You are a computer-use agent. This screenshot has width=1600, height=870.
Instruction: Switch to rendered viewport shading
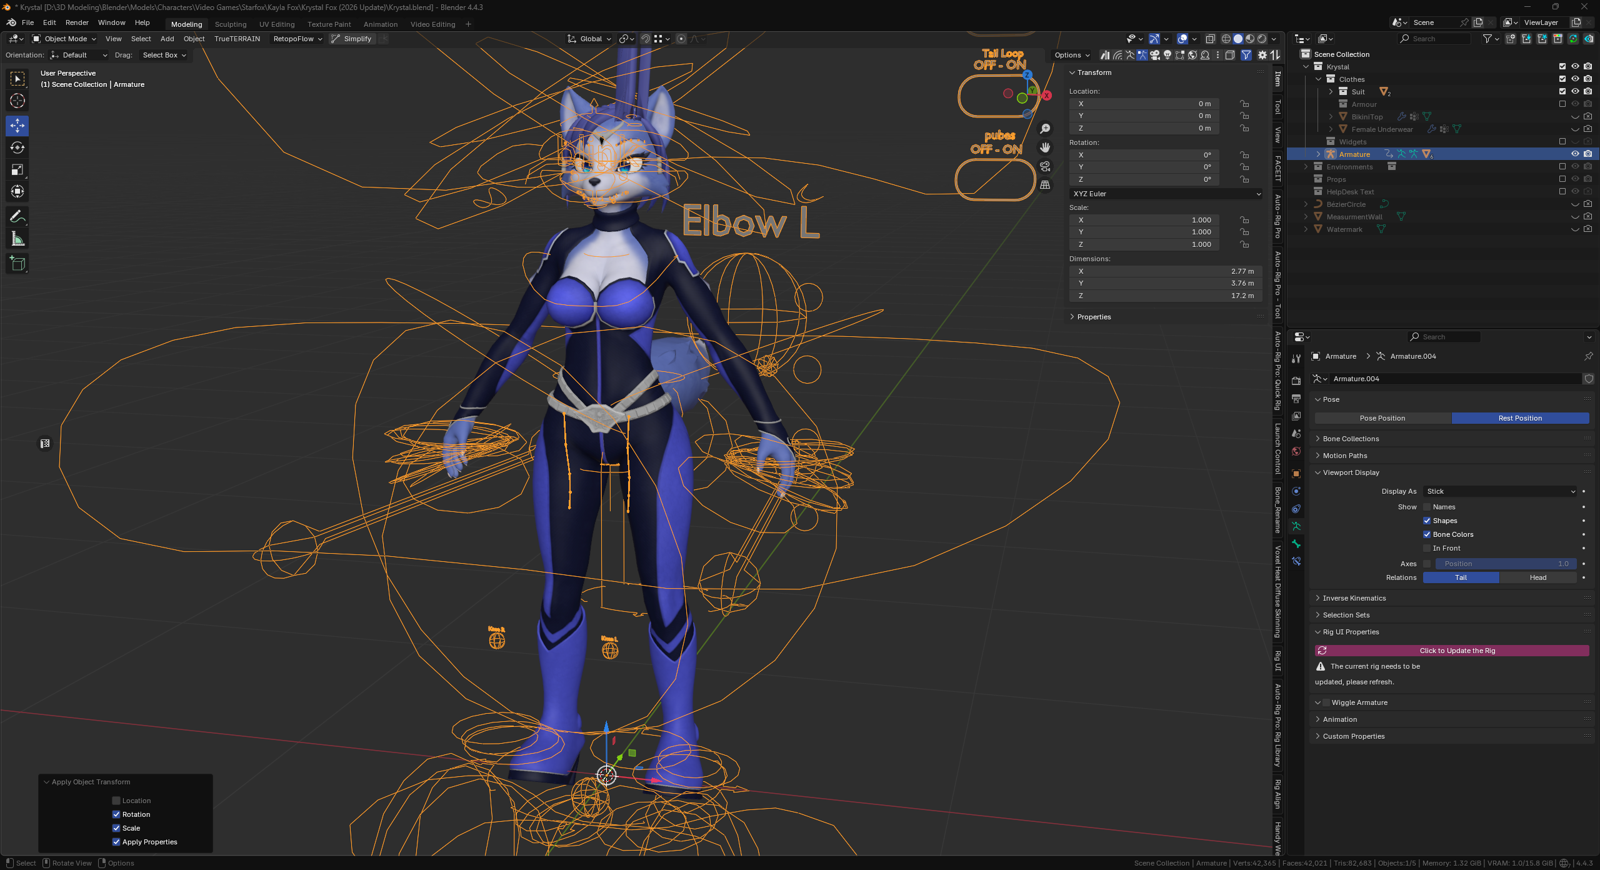point(1262,39)
